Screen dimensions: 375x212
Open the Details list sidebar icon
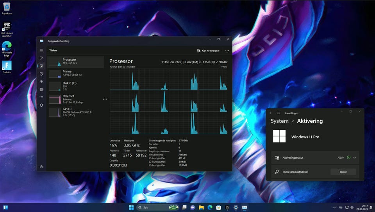point(41,97)
